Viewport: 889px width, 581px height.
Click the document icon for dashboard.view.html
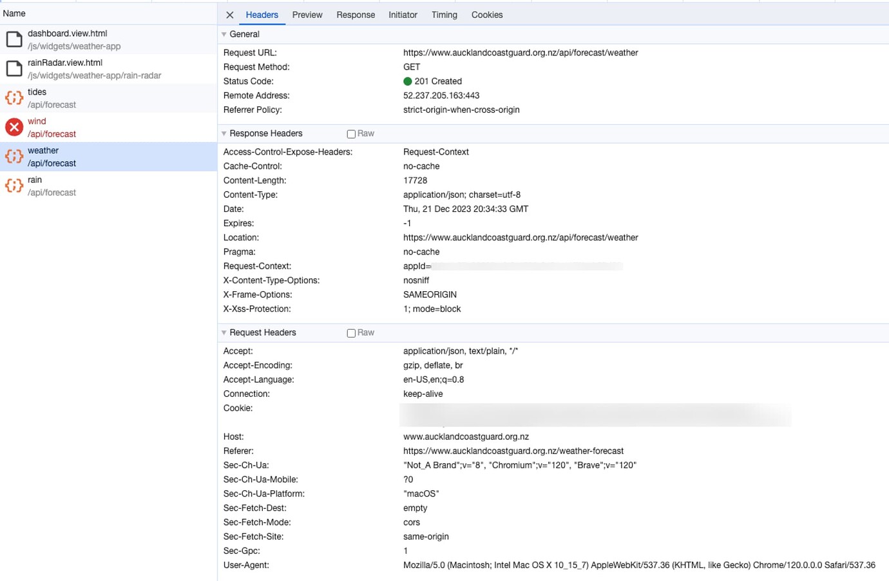pos(15,39)
